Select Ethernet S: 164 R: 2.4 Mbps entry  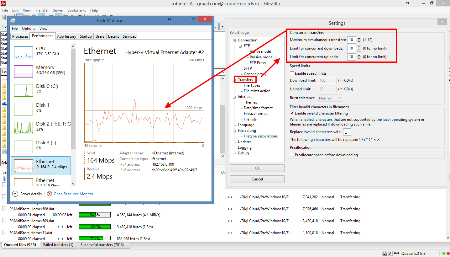tap(41, 166)
